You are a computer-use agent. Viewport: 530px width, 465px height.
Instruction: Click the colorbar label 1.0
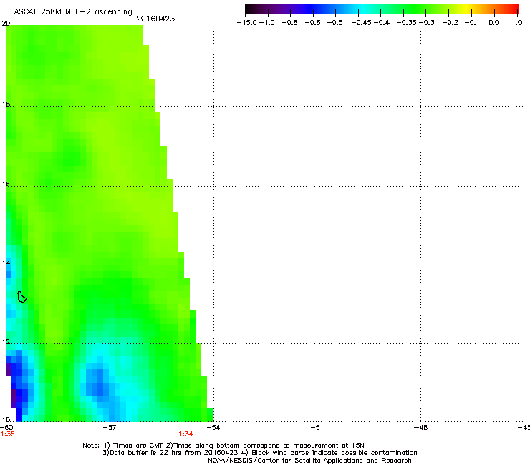click(517, 23)
